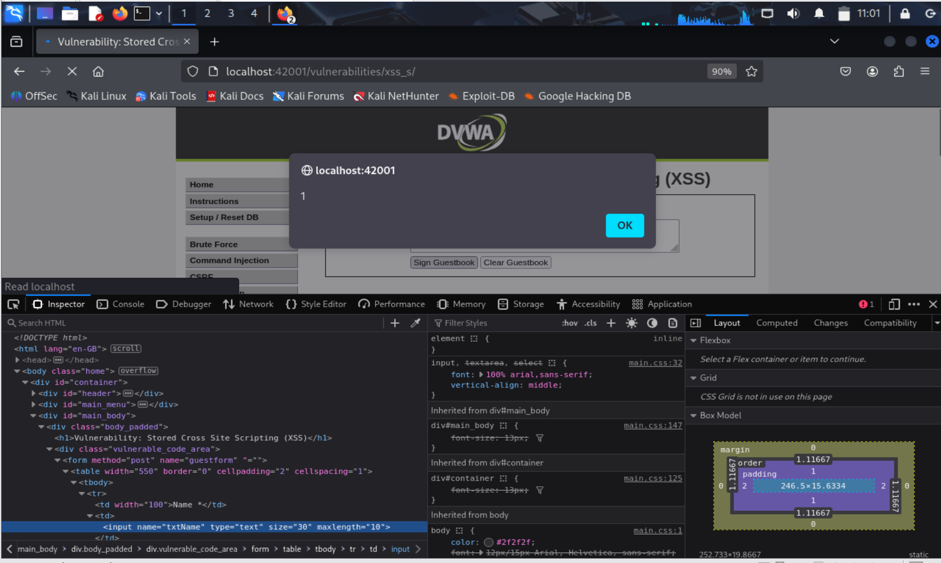Screen dimensions: 941x563
Task: Go to the Firefox home page
Action: pos(98,71)
